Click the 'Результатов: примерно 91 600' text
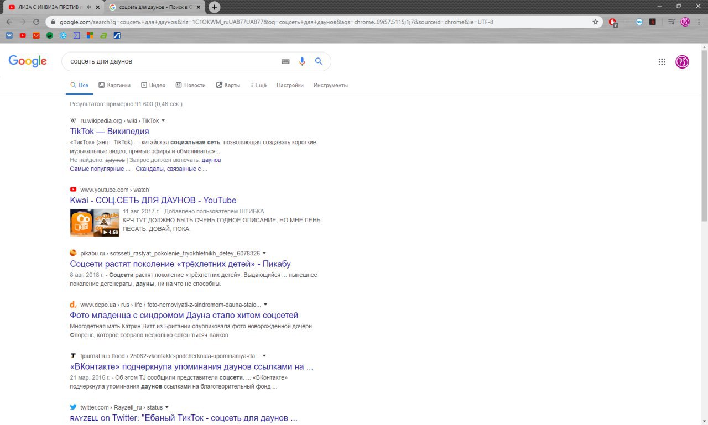The height and width of the screenshot is (425, 708). 126,104
